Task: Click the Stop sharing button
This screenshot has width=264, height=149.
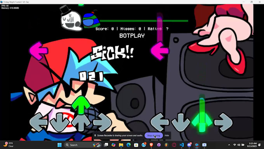Action: [x=154, y=135]
